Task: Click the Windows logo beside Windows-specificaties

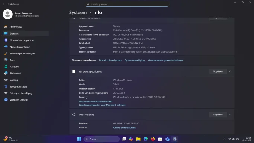Action: point(74,71)
